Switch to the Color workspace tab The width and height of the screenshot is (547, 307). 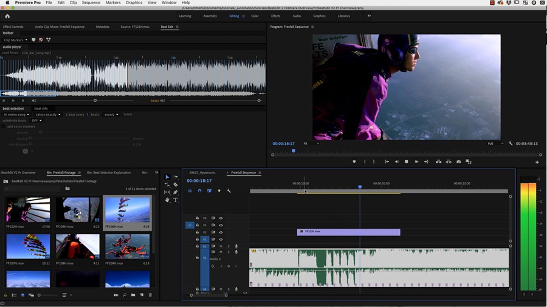click(255, 16)
